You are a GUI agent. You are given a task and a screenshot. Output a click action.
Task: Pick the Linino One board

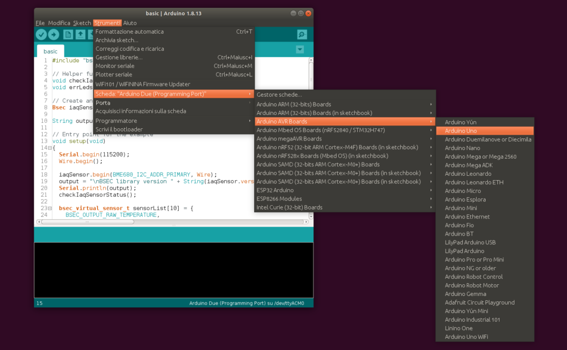tap(485, 328)
